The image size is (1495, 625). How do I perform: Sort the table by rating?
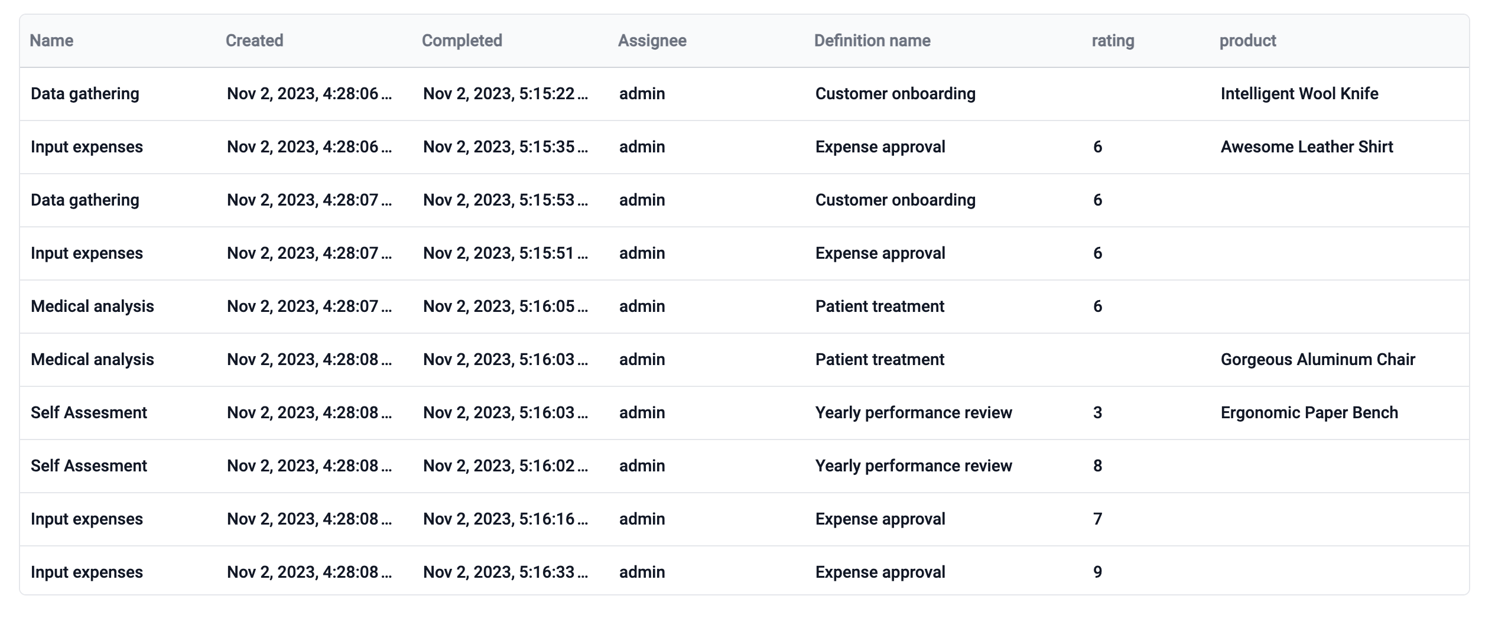pos(1113,40)
